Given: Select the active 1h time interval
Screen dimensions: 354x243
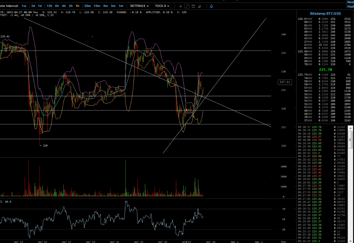Looking at the screenshot, I should pos(77,6).
